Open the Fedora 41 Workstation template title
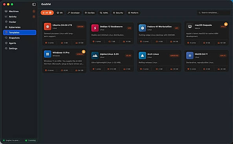Screen dimensions: 233x144 [160, 27]
